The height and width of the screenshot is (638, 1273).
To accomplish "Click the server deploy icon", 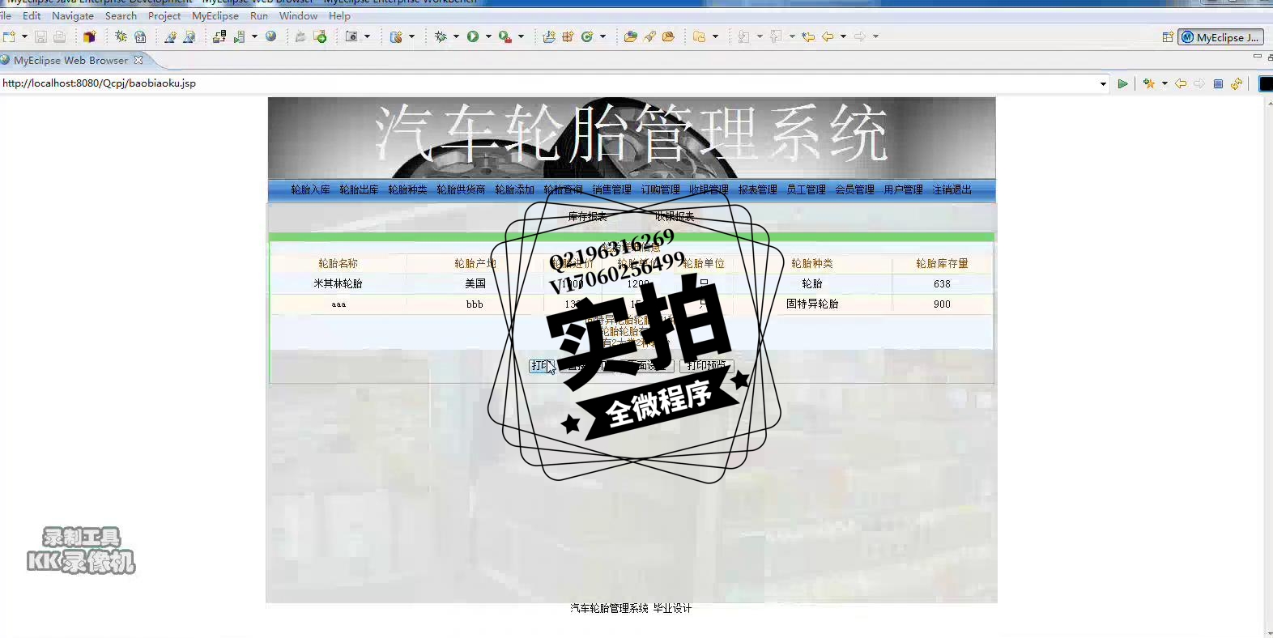I will tap(219, 36).
